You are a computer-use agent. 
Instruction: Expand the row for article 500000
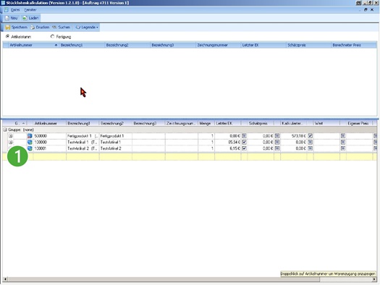coord(11,136)
